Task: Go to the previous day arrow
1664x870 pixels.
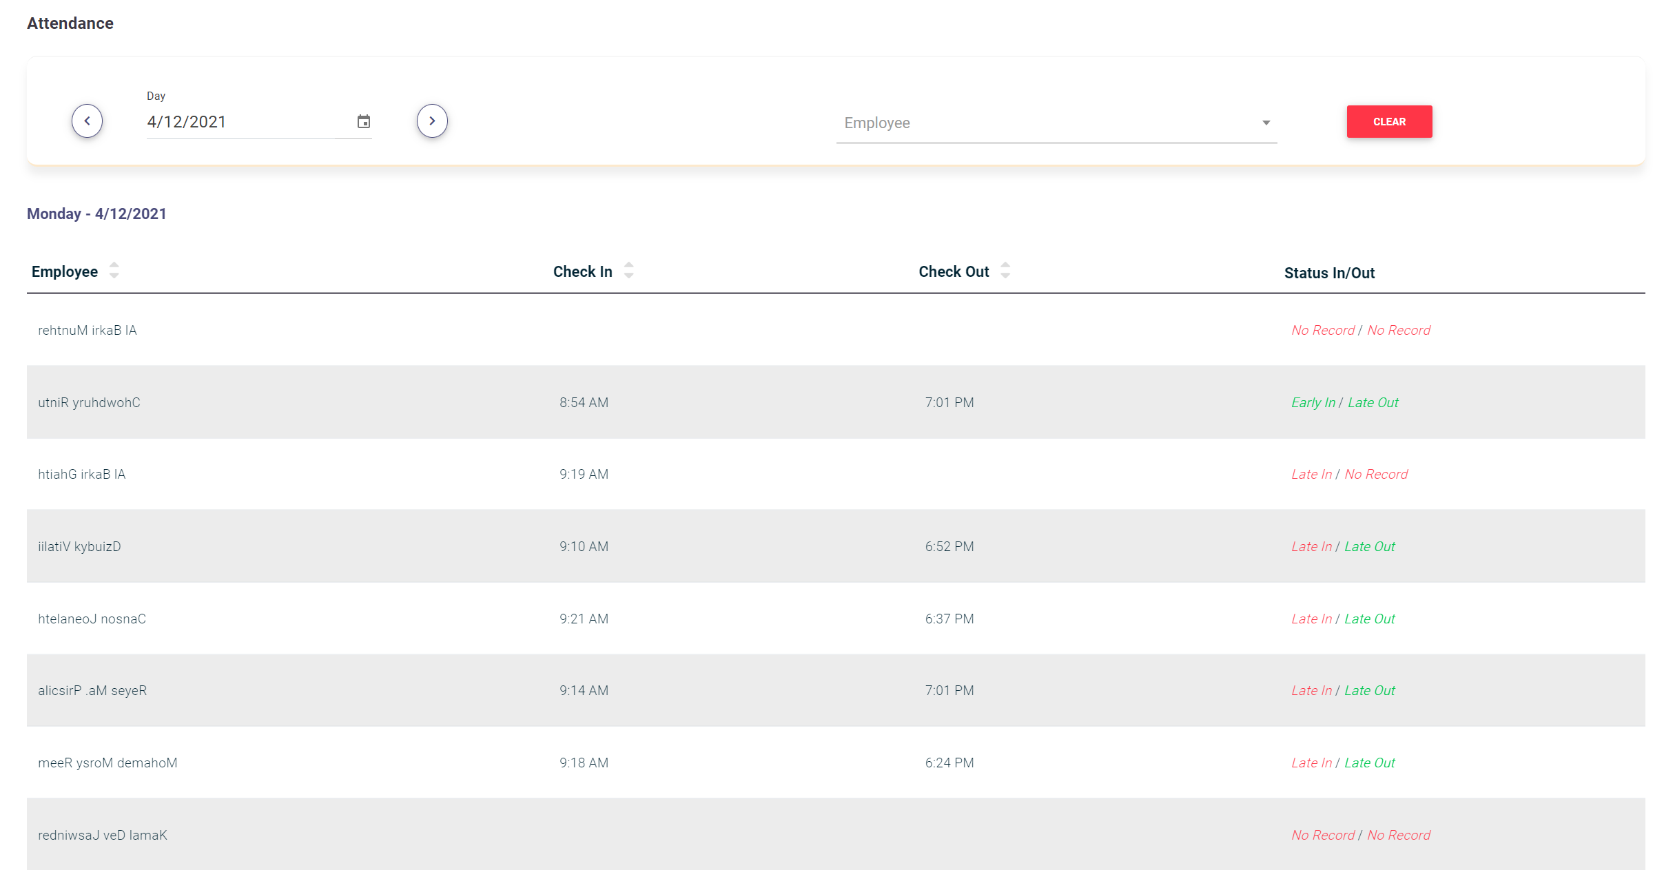Action: pyautogui.click(x=87, y=121)
